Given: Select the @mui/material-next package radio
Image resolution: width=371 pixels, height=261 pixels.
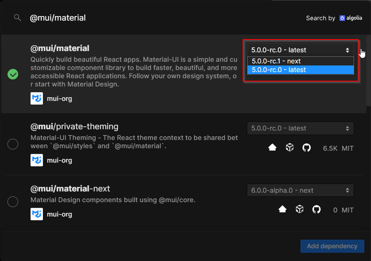Looking at the screenshot, I should (13, 202).
